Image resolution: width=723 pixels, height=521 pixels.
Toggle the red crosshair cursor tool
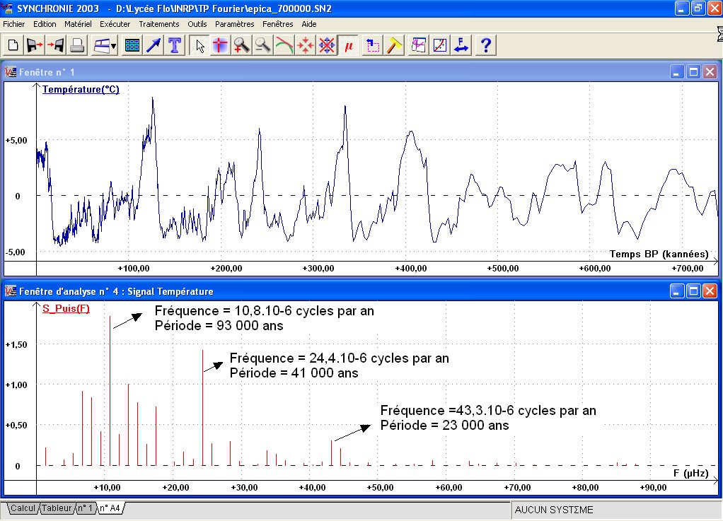tap(220, 45)
